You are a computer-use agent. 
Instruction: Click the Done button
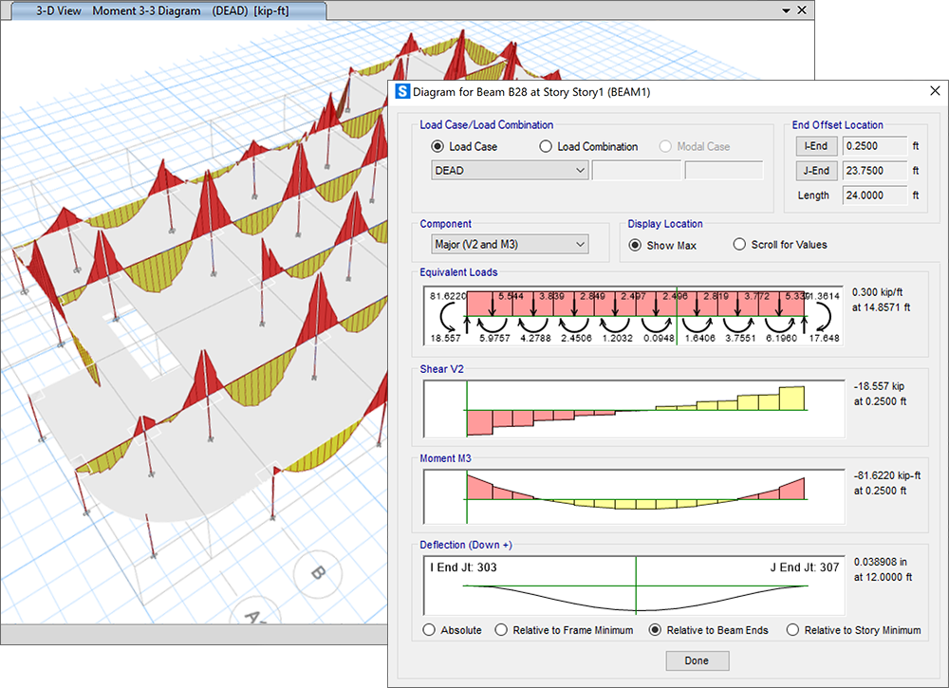coord(696,660)
